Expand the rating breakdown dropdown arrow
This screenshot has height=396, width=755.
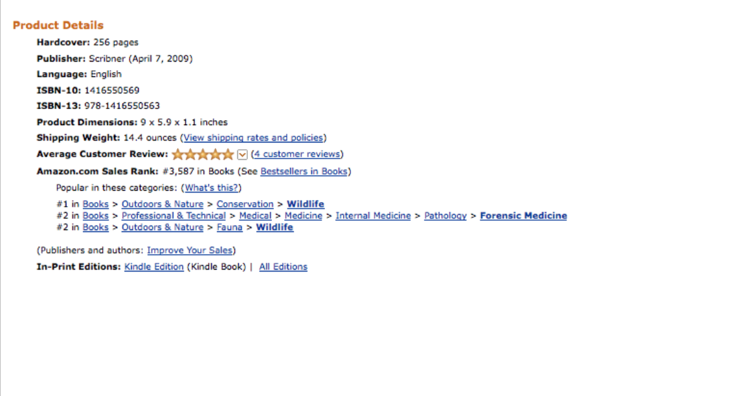(x=243, y=155)
